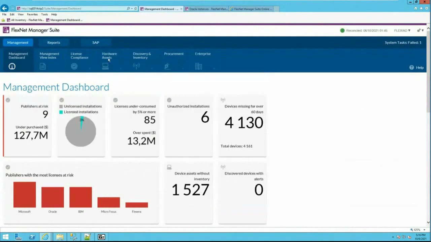Viewport: 431px width, 242px height.
Task: Expand the address bar search dropdown arrow
Action: coord(132,9)
